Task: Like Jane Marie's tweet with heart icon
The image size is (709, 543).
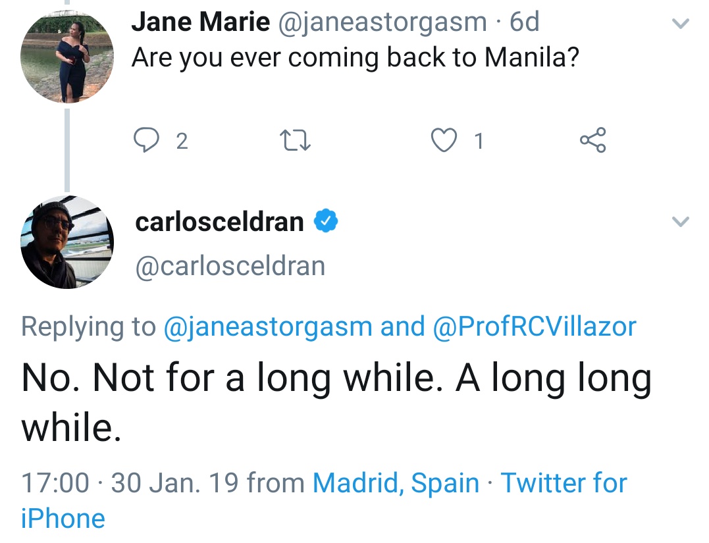Action: 444,140
